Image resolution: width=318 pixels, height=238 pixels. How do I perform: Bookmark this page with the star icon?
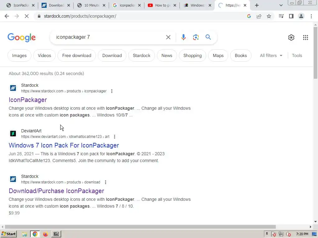[269, 16]
